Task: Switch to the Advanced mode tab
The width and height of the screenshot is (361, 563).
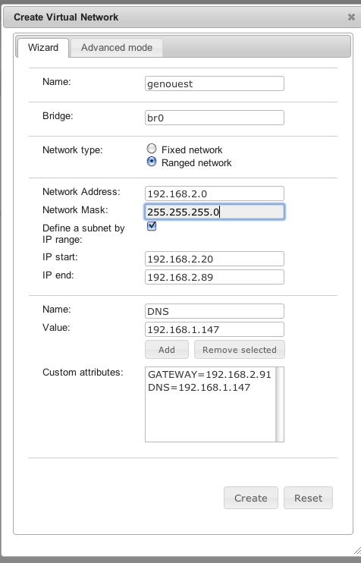Action: click(117, 48)
